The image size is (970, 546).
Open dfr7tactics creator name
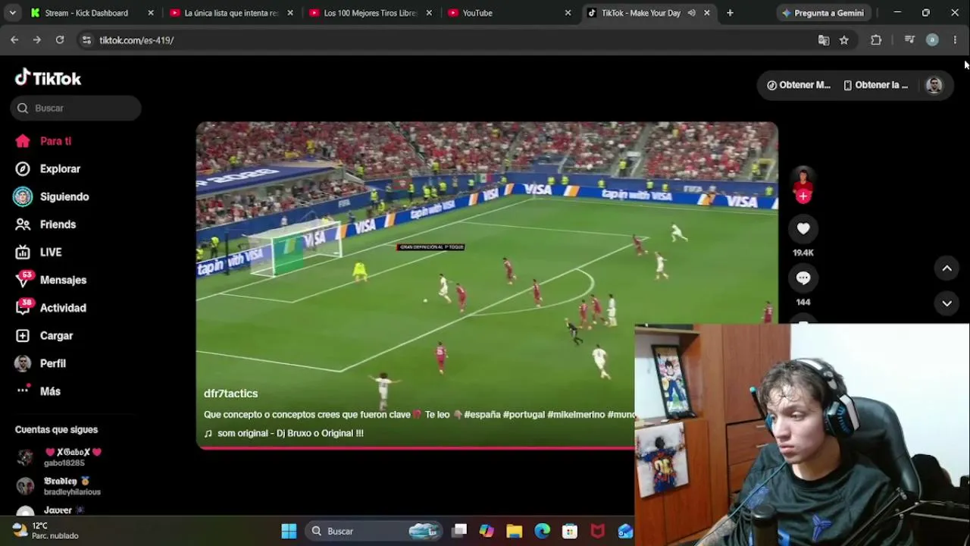[x=230, y=394]
